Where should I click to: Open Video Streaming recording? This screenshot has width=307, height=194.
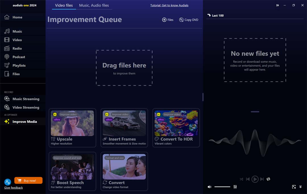tap(26, 107)
